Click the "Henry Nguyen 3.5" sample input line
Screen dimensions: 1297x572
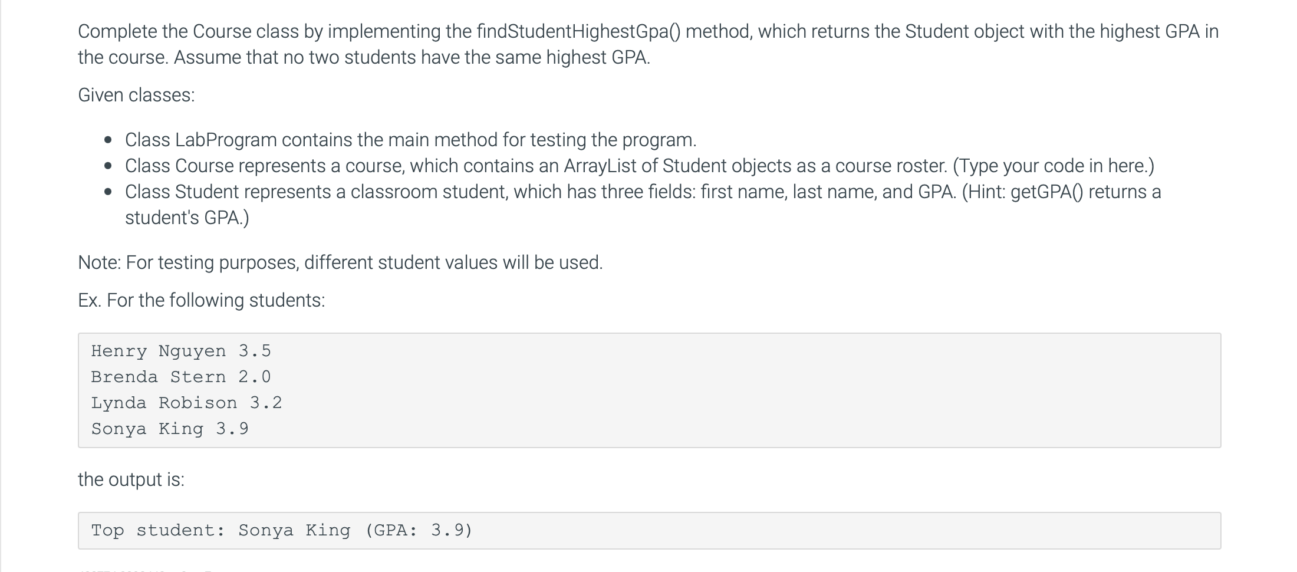(x=181, y=351)
